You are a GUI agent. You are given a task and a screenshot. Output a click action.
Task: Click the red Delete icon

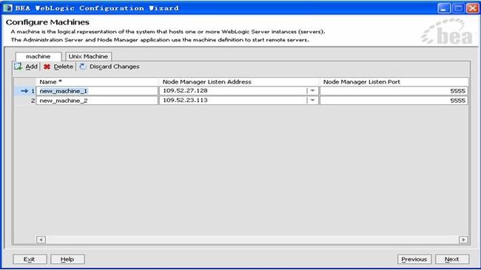pos(47,67)
